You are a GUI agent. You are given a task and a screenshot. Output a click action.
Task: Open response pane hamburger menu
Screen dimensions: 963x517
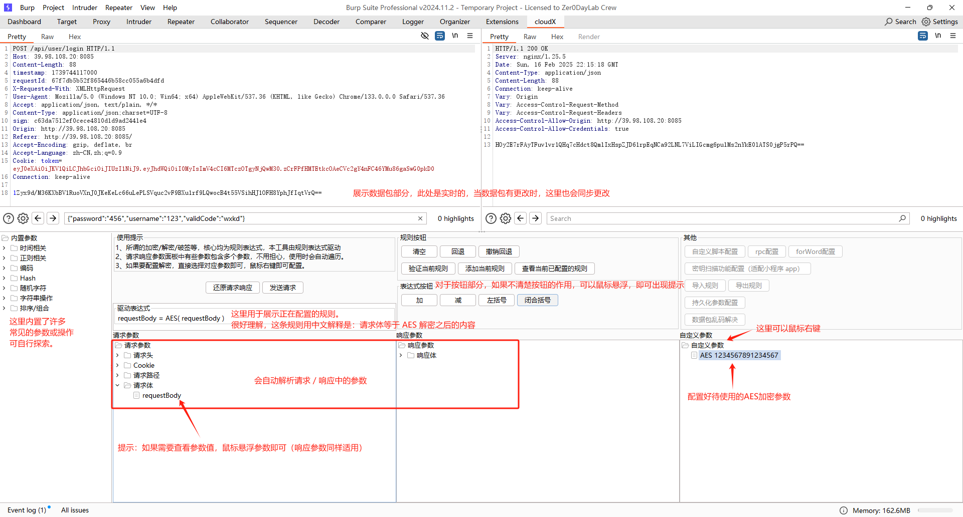pyautogui.click(x=953, y=36)
